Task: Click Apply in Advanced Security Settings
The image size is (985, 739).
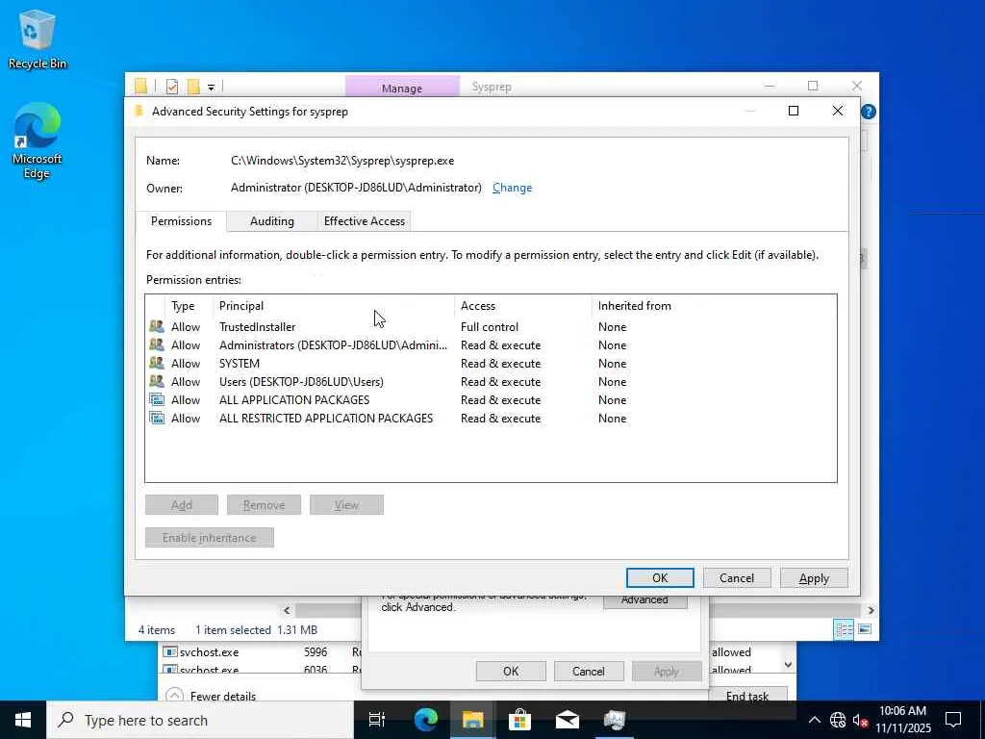Action: (814, 577)
